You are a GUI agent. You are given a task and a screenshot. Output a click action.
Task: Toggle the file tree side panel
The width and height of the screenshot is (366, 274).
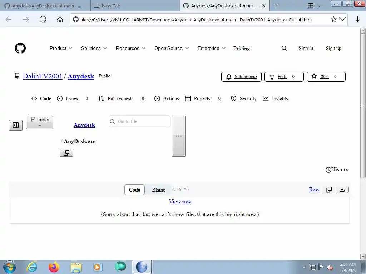(16, 125)
